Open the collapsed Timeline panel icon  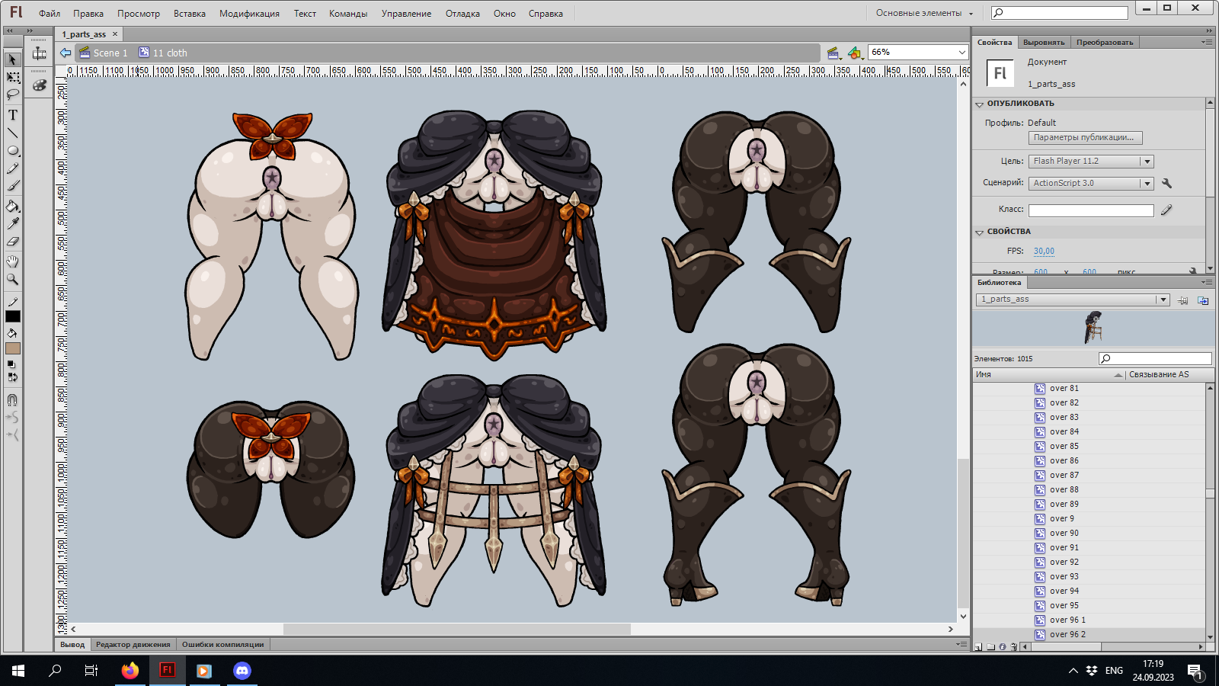(x=40, y=53)
